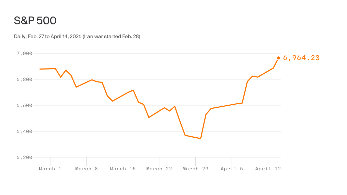Select the March 29 date label
Image resolution: width=347 pixels, height=195 pixels.
tap(195, 169)
